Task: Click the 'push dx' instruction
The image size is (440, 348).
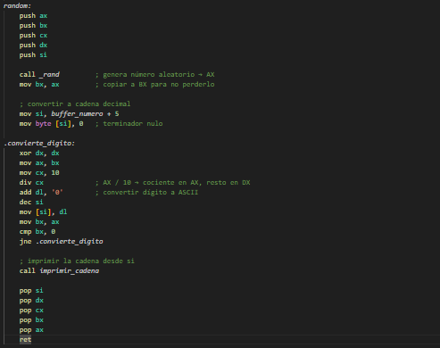Action: pyautogui.click(x=33, y=45)
